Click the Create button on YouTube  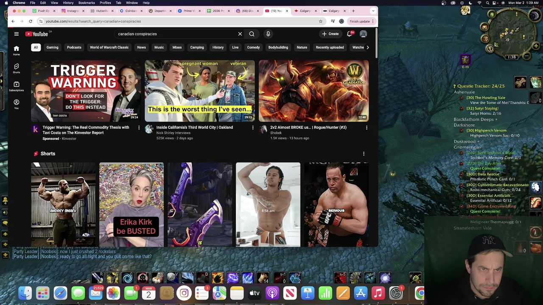click(330, 34)
